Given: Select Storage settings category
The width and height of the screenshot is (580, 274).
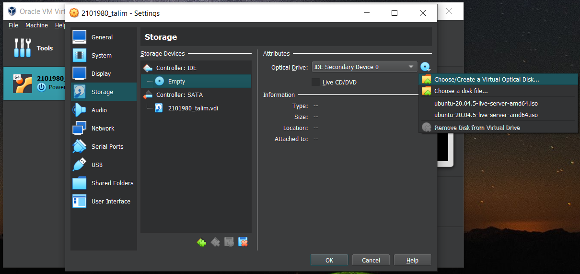Looking at the screenshot, I should (x=104, y=92).
